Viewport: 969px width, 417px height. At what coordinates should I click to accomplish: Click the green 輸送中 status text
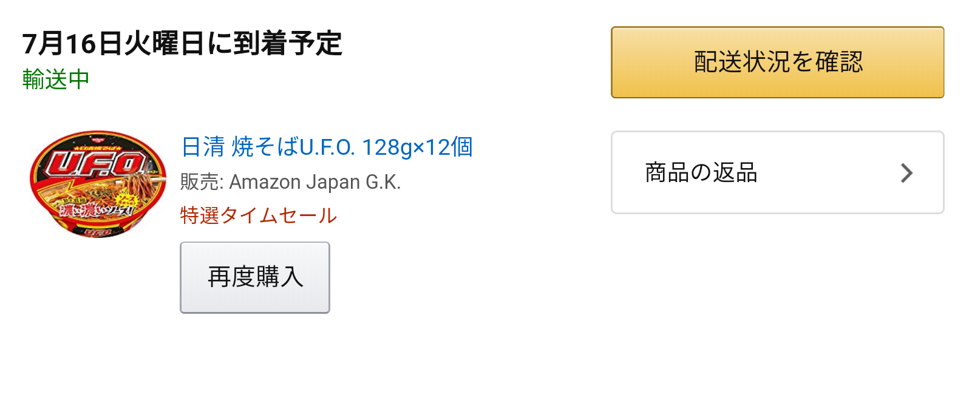pyautogui.click(x=56, y=80)
